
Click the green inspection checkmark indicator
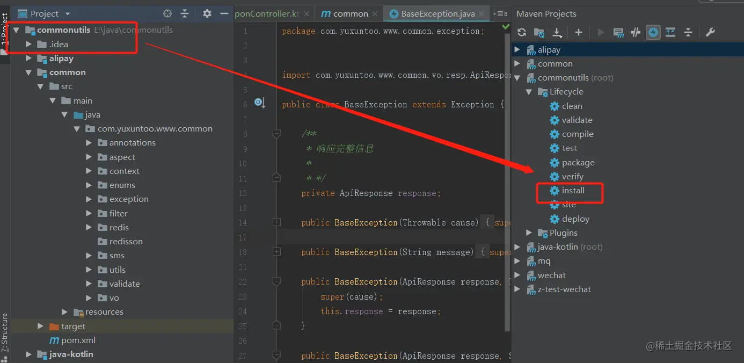tap(506, 26)
